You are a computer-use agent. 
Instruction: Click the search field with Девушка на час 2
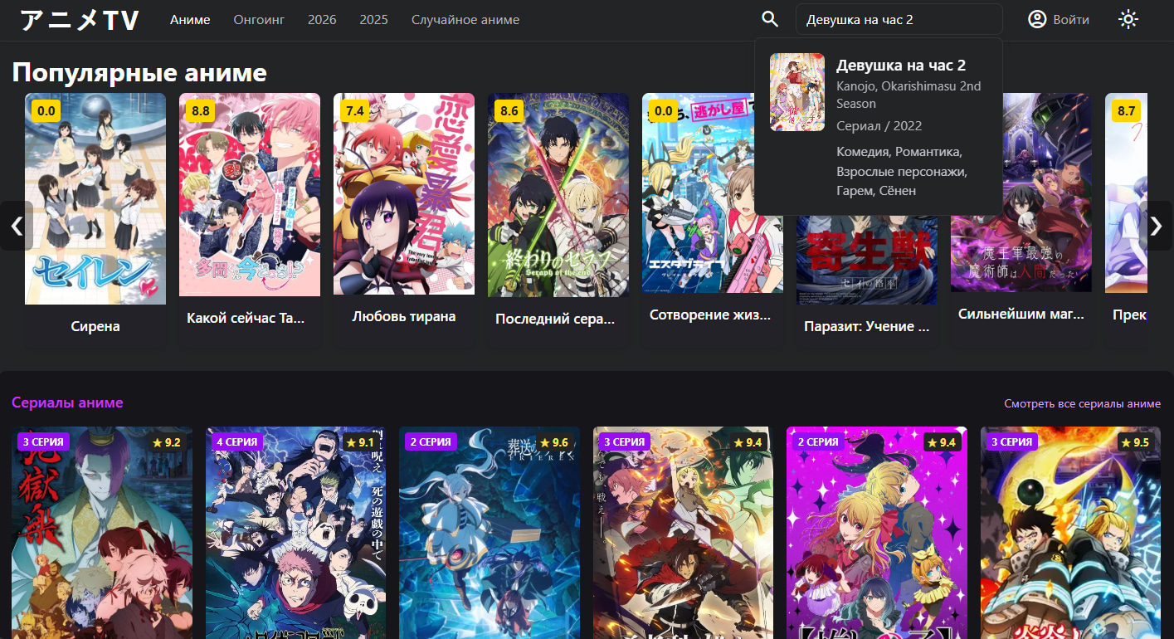pos(898,20)
